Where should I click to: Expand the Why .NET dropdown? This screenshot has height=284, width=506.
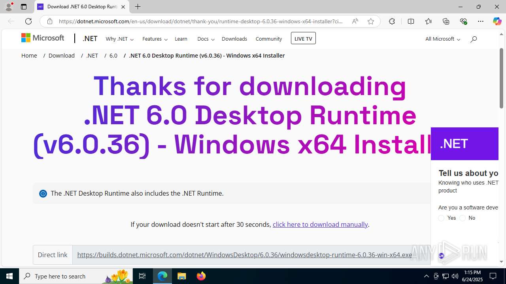click(119, 39)
